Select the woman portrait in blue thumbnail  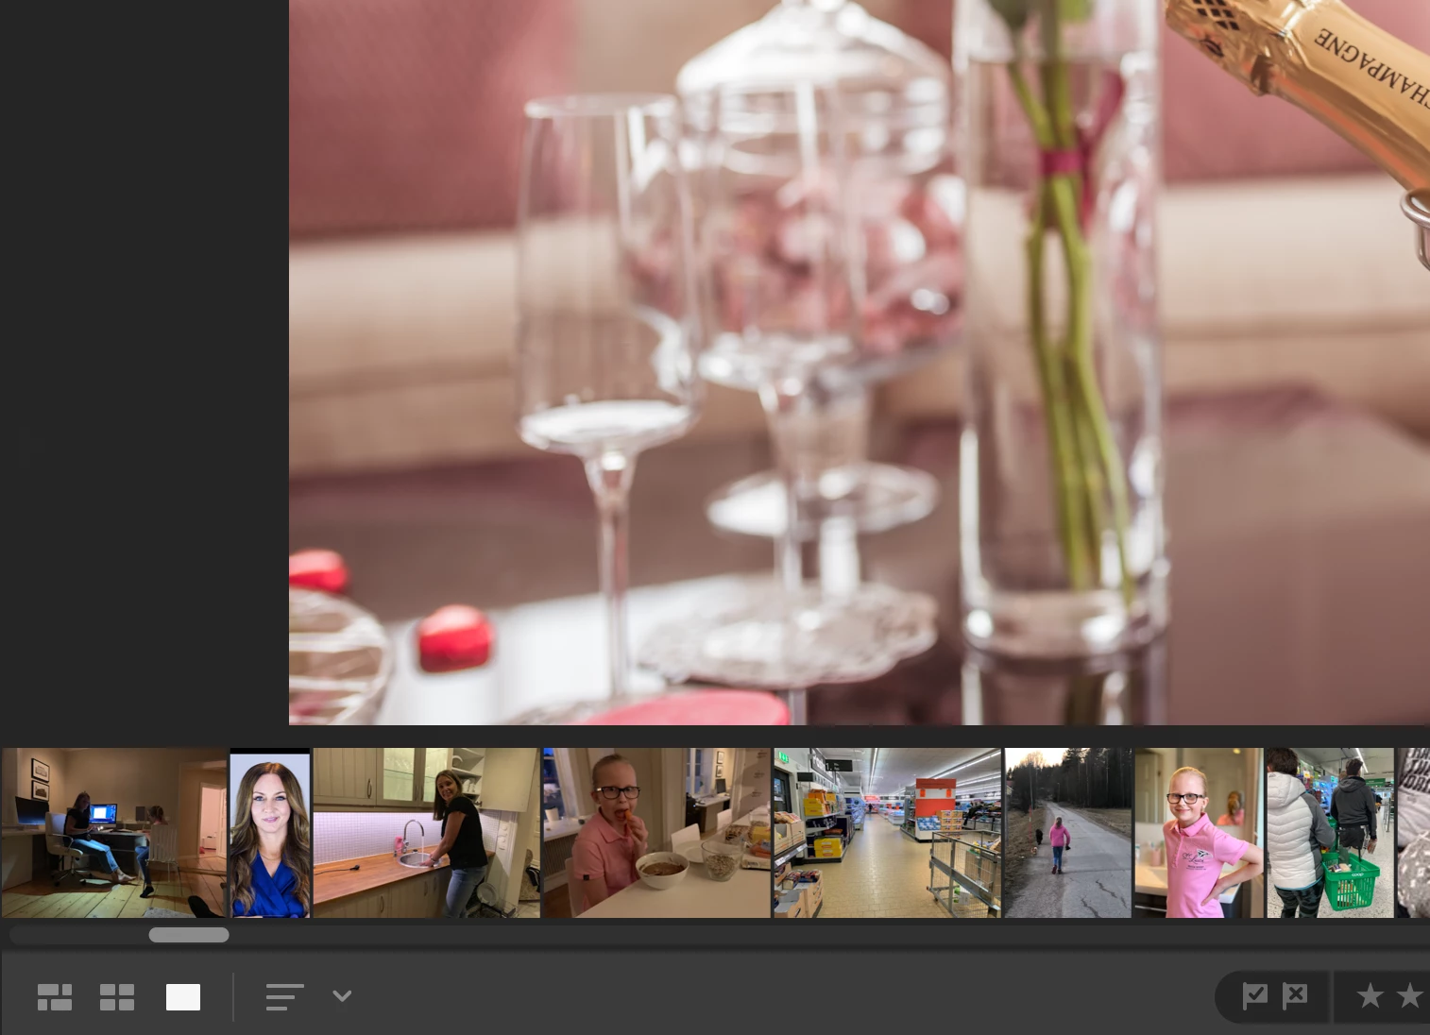(270, 833)
